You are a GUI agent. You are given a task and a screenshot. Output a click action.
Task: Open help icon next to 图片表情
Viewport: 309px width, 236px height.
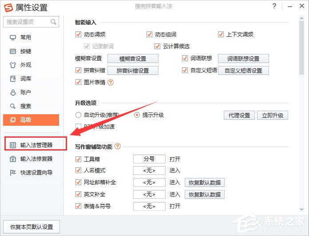[111, 82]
